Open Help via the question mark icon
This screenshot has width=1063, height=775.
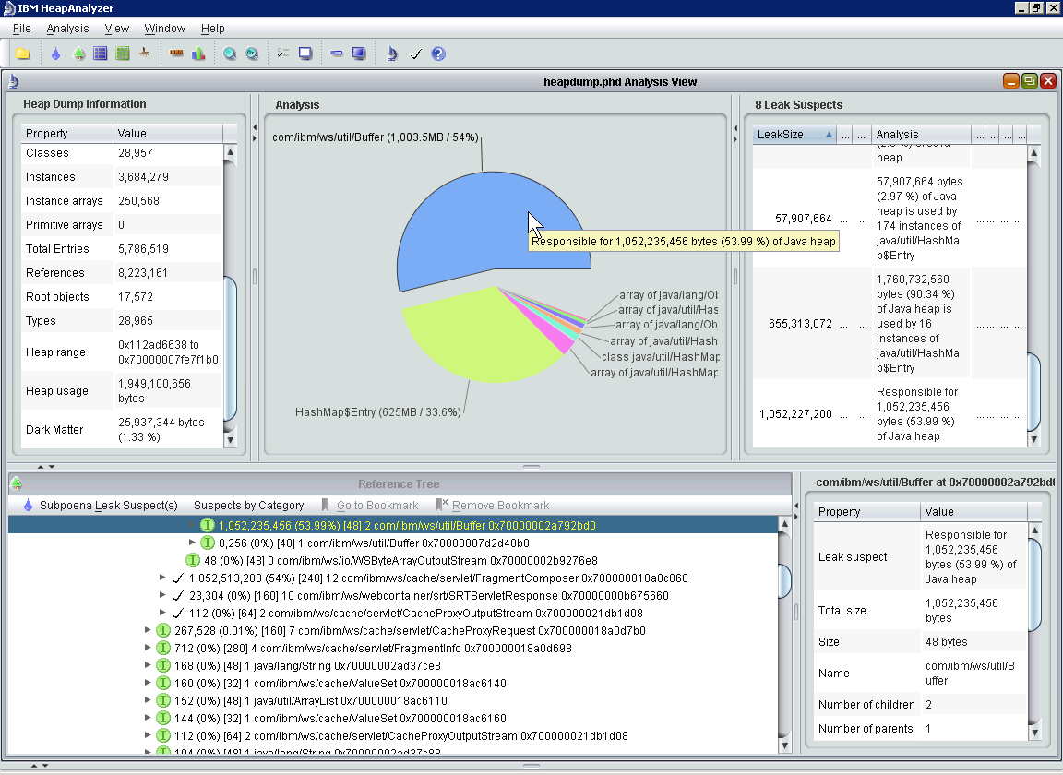pyautogui.click(x=437, y=53)
